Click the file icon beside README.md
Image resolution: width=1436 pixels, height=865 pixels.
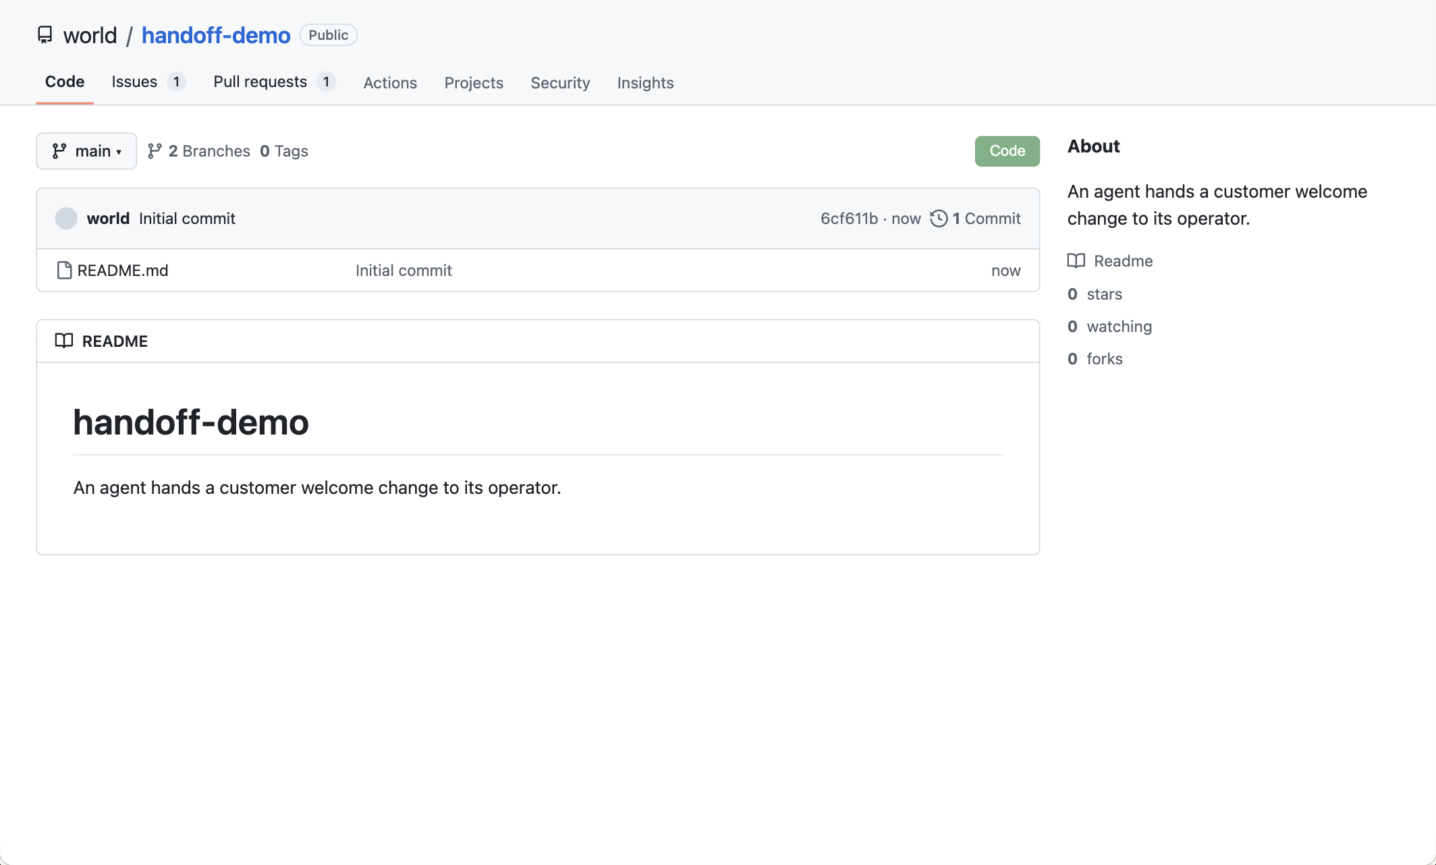coord(64,271)
